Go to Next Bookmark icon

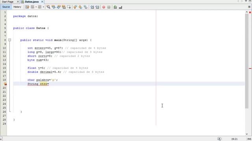coord(80,7)
